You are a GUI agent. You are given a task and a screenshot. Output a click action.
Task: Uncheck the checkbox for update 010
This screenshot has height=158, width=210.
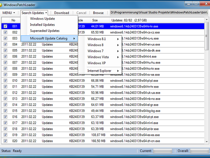pos(5,81)
